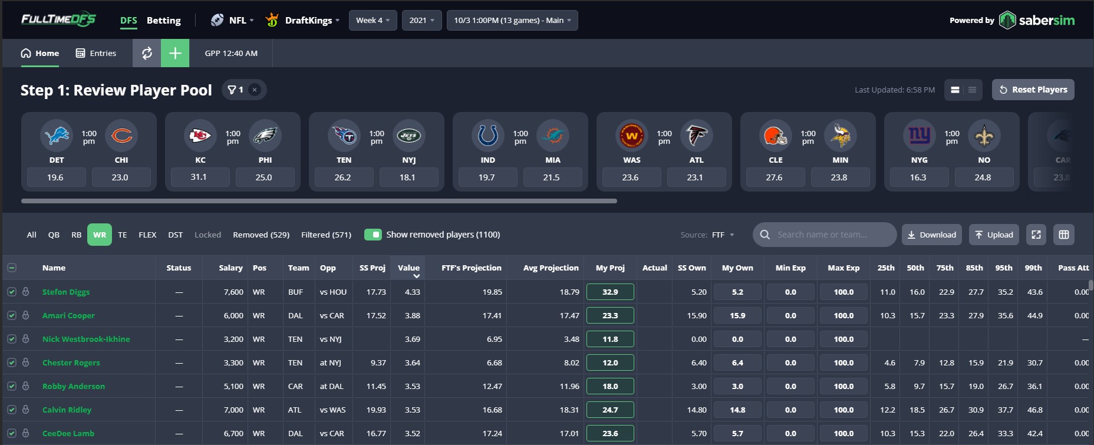Edit Stefon Diggs My Proj 32.9 field
Screen dimensions: 1094x445
(610, 292)
